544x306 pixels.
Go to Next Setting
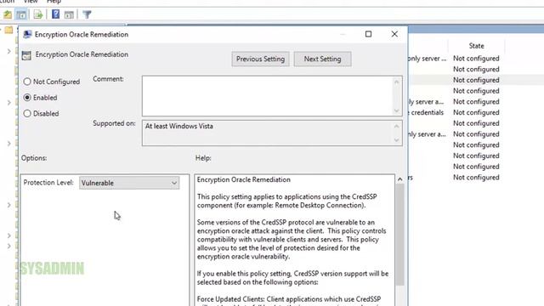pyautogui.click(x=323, y=59)
